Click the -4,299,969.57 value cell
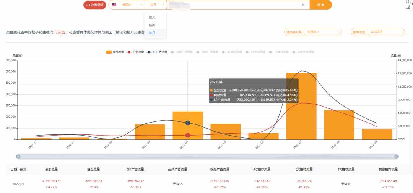The height and width of the screenshot is (193, 413). 51,181
